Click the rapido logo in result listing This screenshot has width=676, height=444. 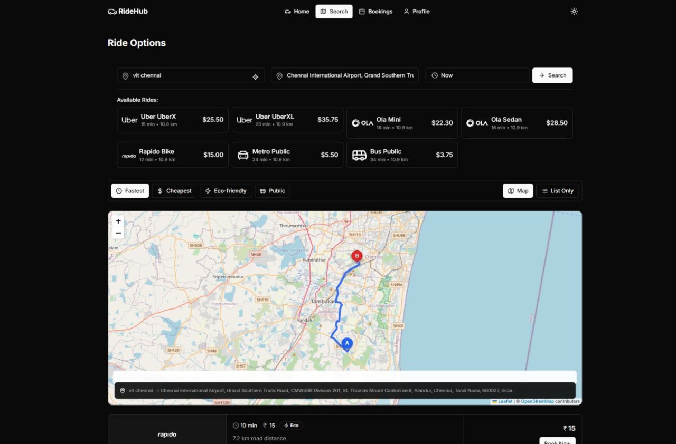pos(167,435)
